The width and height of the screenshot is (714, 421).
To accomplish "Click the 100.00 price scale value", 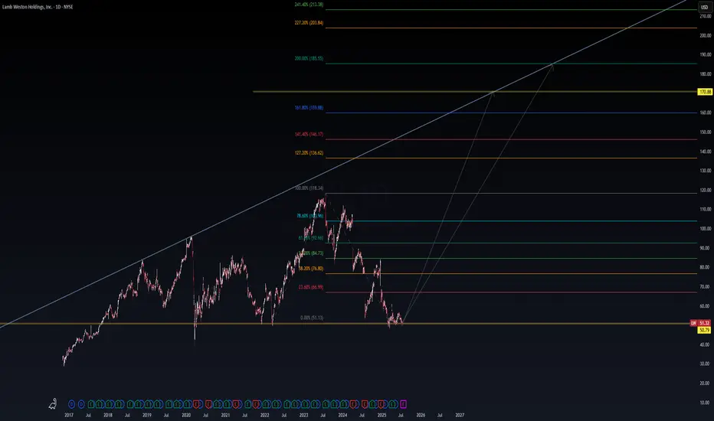I will [706, 229].
